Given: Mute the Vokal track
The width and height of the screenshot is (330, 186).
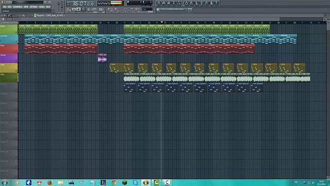Looking at the screenshot, I should tap(16, 61).
